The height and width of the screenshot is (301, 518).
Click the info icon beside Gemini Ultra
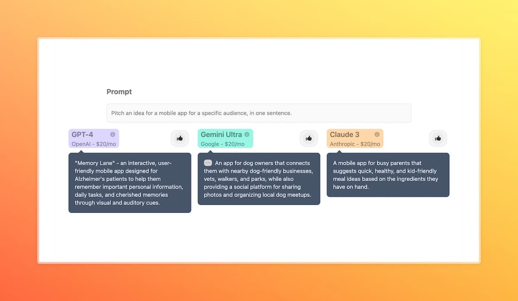click(x=247, y=135)
